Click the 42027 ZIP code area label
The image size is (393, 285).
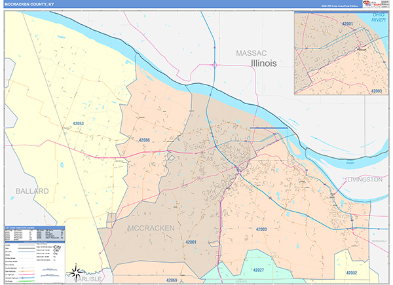click(258, 269)
